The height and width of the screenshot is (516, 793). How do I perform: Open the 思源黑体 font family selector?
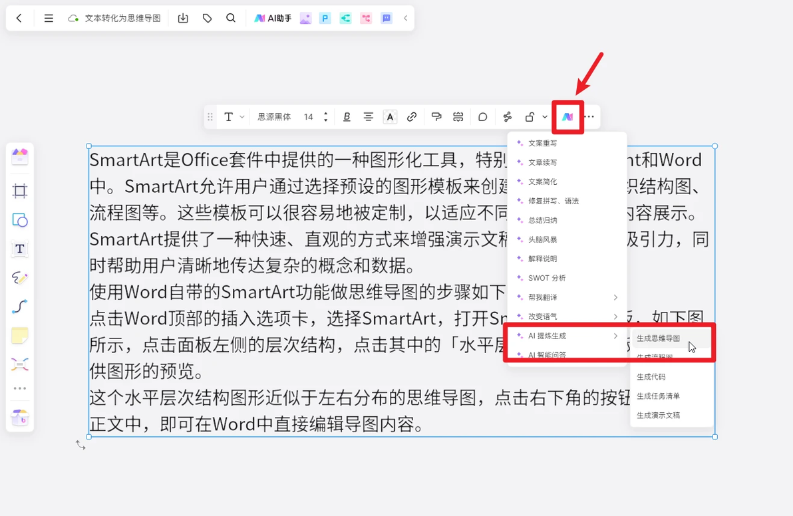click(x=274, y=117)
